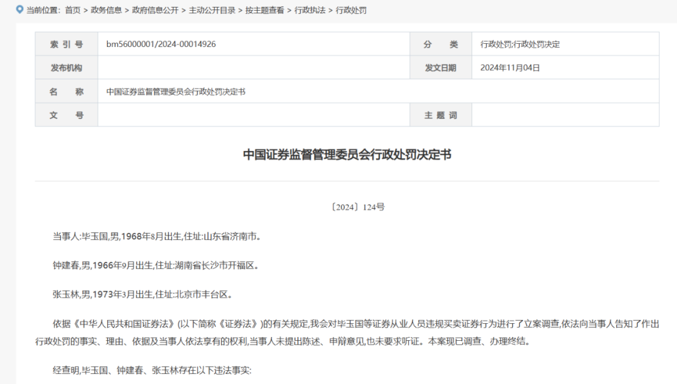Viewport: 677px width, 384px height.
Task: Click the line 经查明,毕玉国、钟建春、张玉林存在以下违法事实
Action: point(152,370)
